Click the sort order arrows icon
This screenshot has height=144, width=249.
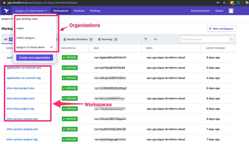(155, 39)
